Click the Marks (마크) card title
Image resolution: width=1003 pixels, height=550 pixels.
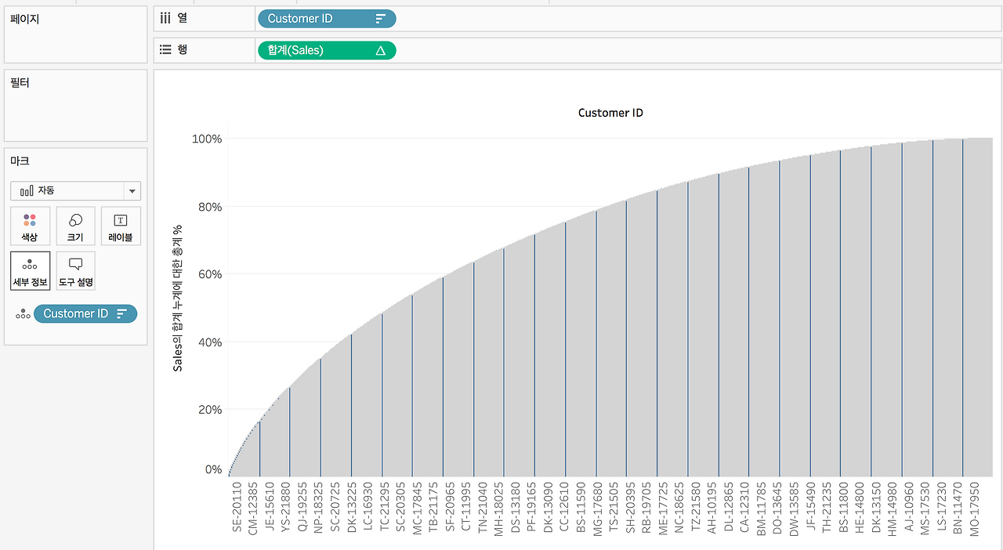point(20,161)
